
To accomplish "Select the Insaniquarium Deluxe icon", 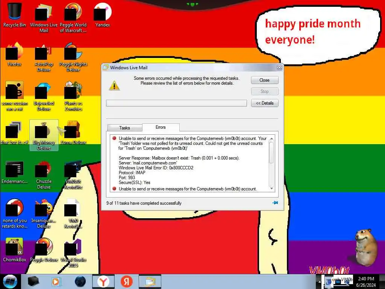I will [44, 214].
